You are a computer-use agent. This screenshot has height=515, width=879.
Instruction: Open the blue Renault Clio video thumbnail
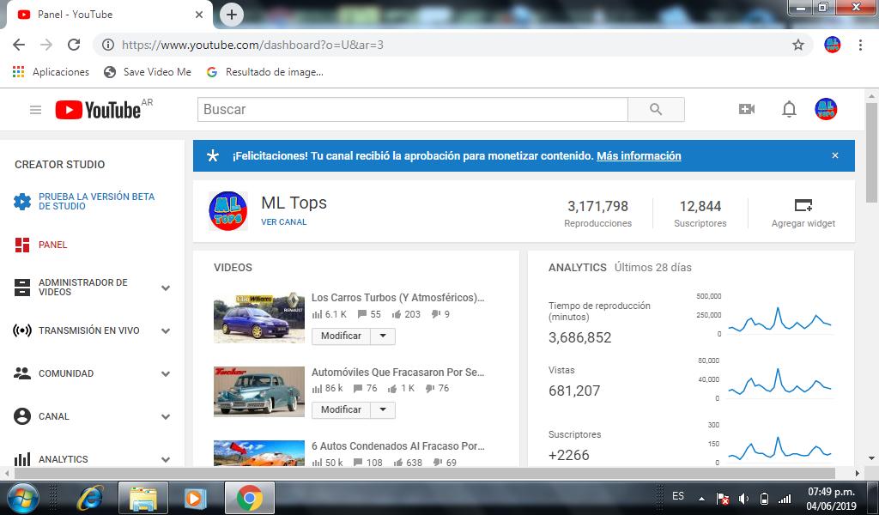(x=259, y=318)
